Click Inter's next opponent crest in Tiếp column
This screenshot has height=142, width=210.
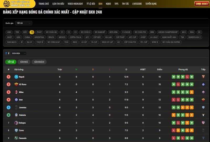pyautogui.click(x=203, y=100)
